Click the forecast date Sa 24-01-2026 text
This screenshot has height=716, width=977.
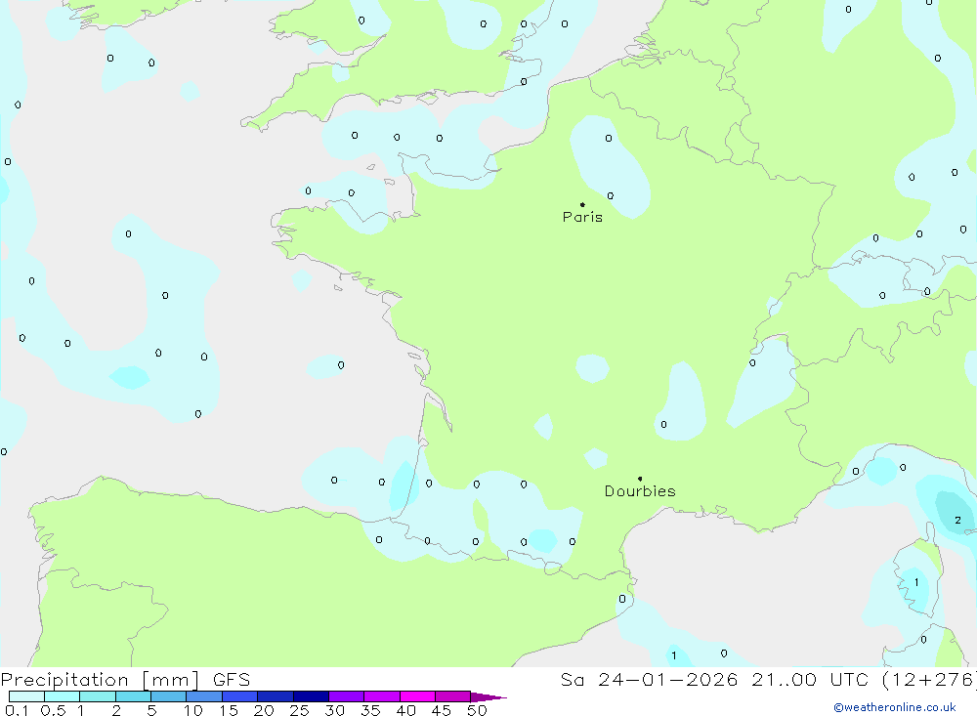click(649, 679)
